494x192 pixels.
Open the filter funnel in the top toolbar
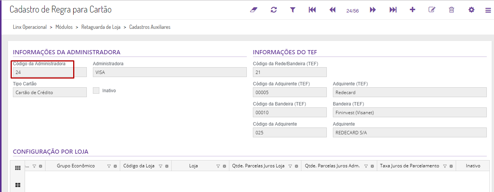pyautogui.click(x=293, y=10)
